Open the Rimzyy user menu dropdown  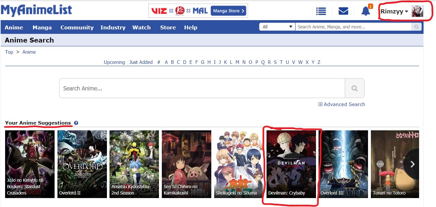click(394, 11)
